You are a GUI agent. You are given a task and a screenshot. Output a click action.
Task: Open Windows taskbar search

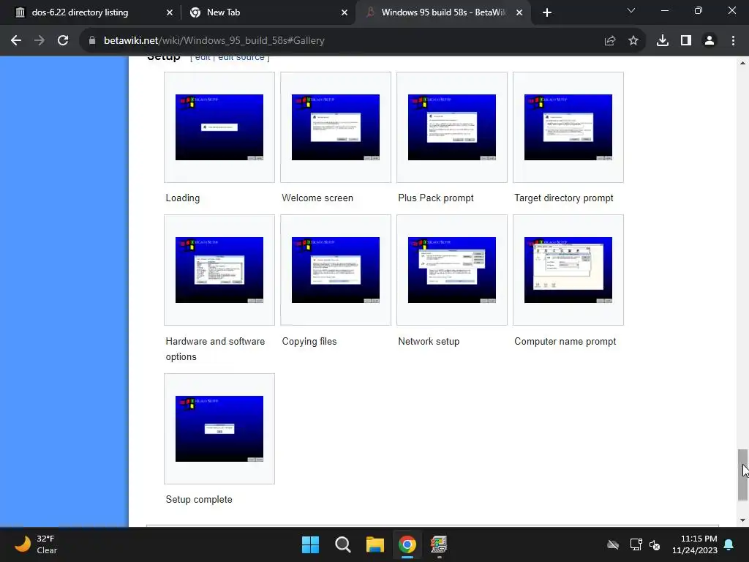[342, 544]
